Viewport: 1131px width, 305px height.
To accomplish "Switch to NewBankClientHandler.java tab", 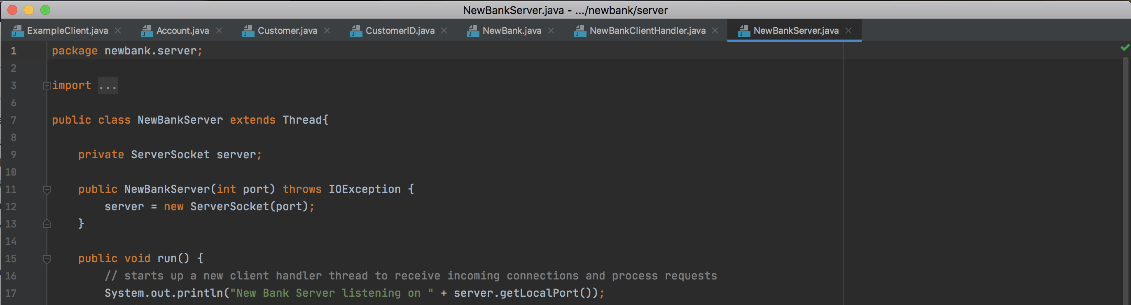I will pos(647,30).
